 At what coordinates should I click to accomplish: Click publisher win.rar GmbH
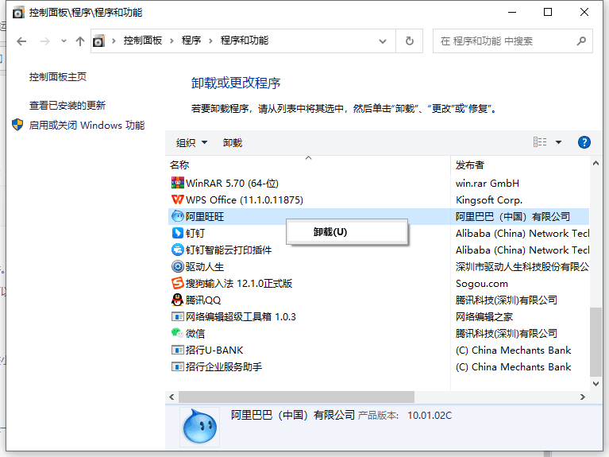pos(487,183)
